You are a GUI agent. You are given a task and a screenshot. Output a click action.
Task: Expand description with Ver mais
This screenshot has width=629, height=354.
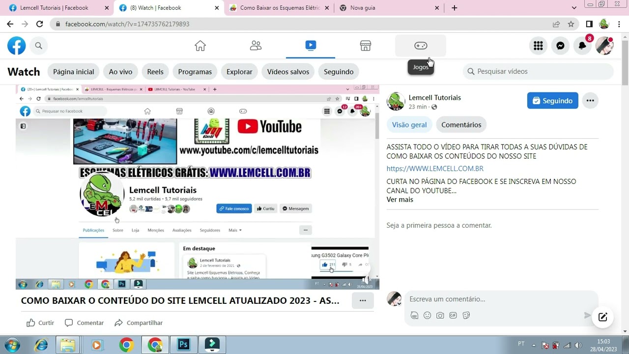(x=400, y=200)
